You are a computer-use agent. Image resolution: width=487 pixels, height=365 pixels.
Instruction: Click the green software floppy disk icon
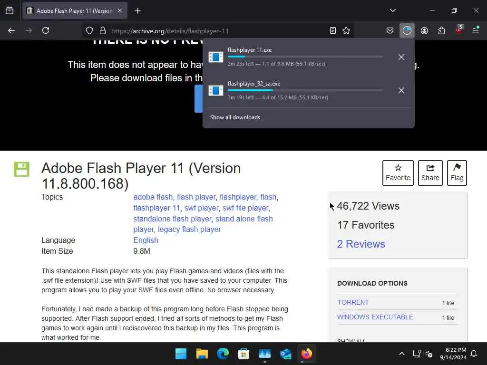(22, 170)
